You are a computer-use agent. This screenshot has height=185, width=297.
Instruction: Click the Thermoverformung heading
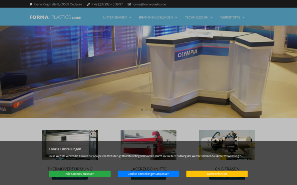[x=70, y=169]
